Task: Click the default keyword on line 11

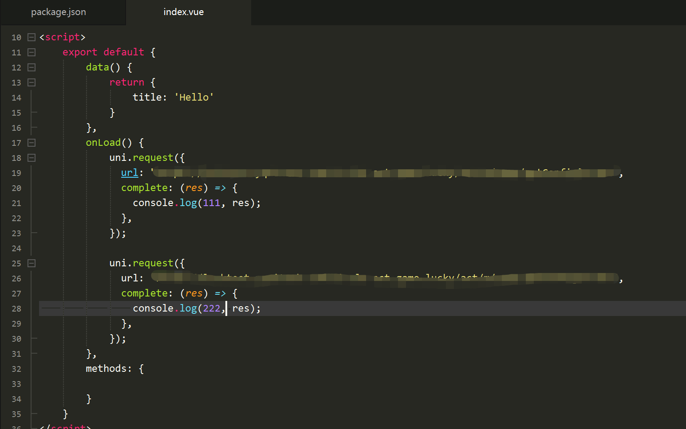Action: pyautogui.click(x=124, y=52)
